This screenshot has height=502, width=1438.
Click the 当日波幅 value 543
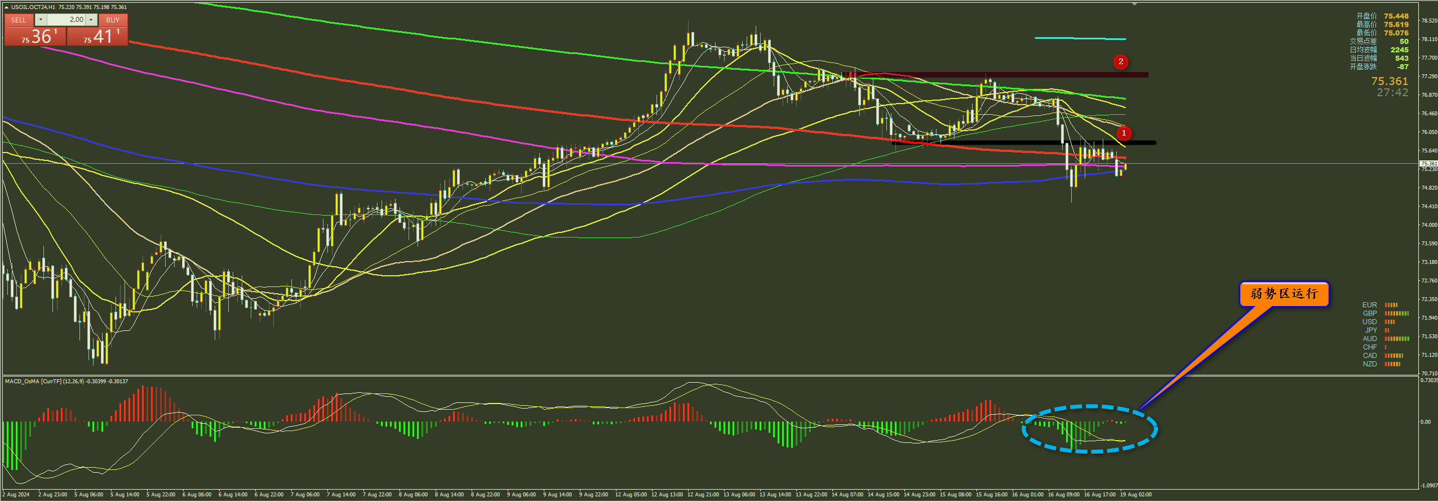[x=1402, y=58]
